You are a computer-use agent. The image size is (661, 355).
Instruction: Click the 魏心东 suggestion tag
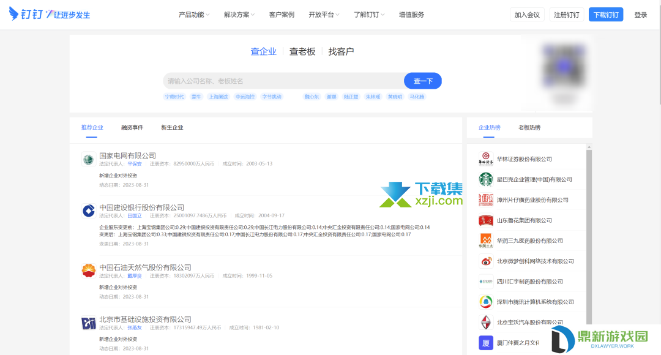pos(312,97)
